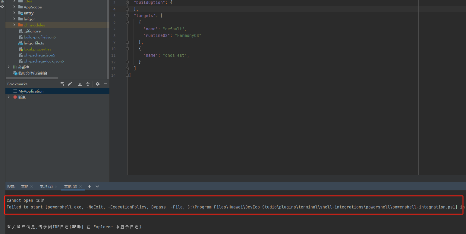Viewport: 466px width, 234px height.
Task: Click the 外部库 library icon
Action: coord(15,67)
